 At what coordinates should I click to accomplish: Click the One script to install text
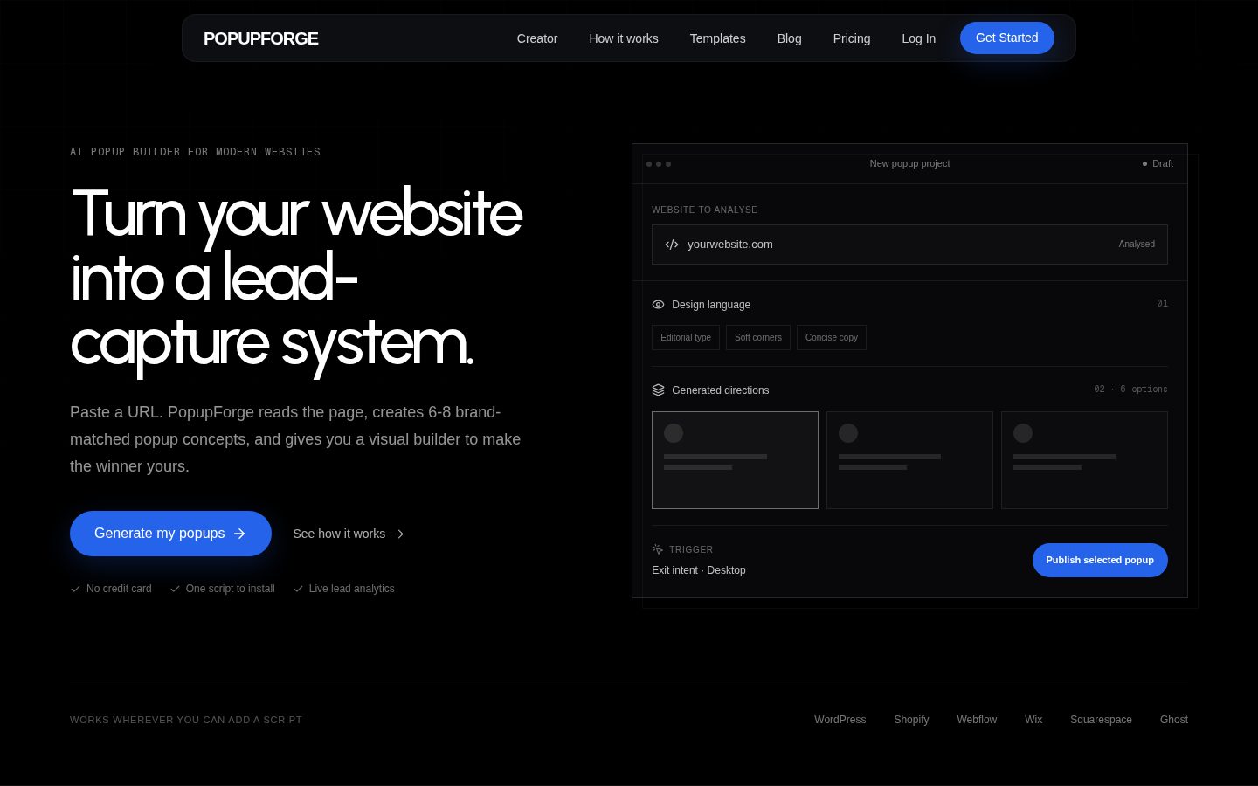[x=231, y=589]
